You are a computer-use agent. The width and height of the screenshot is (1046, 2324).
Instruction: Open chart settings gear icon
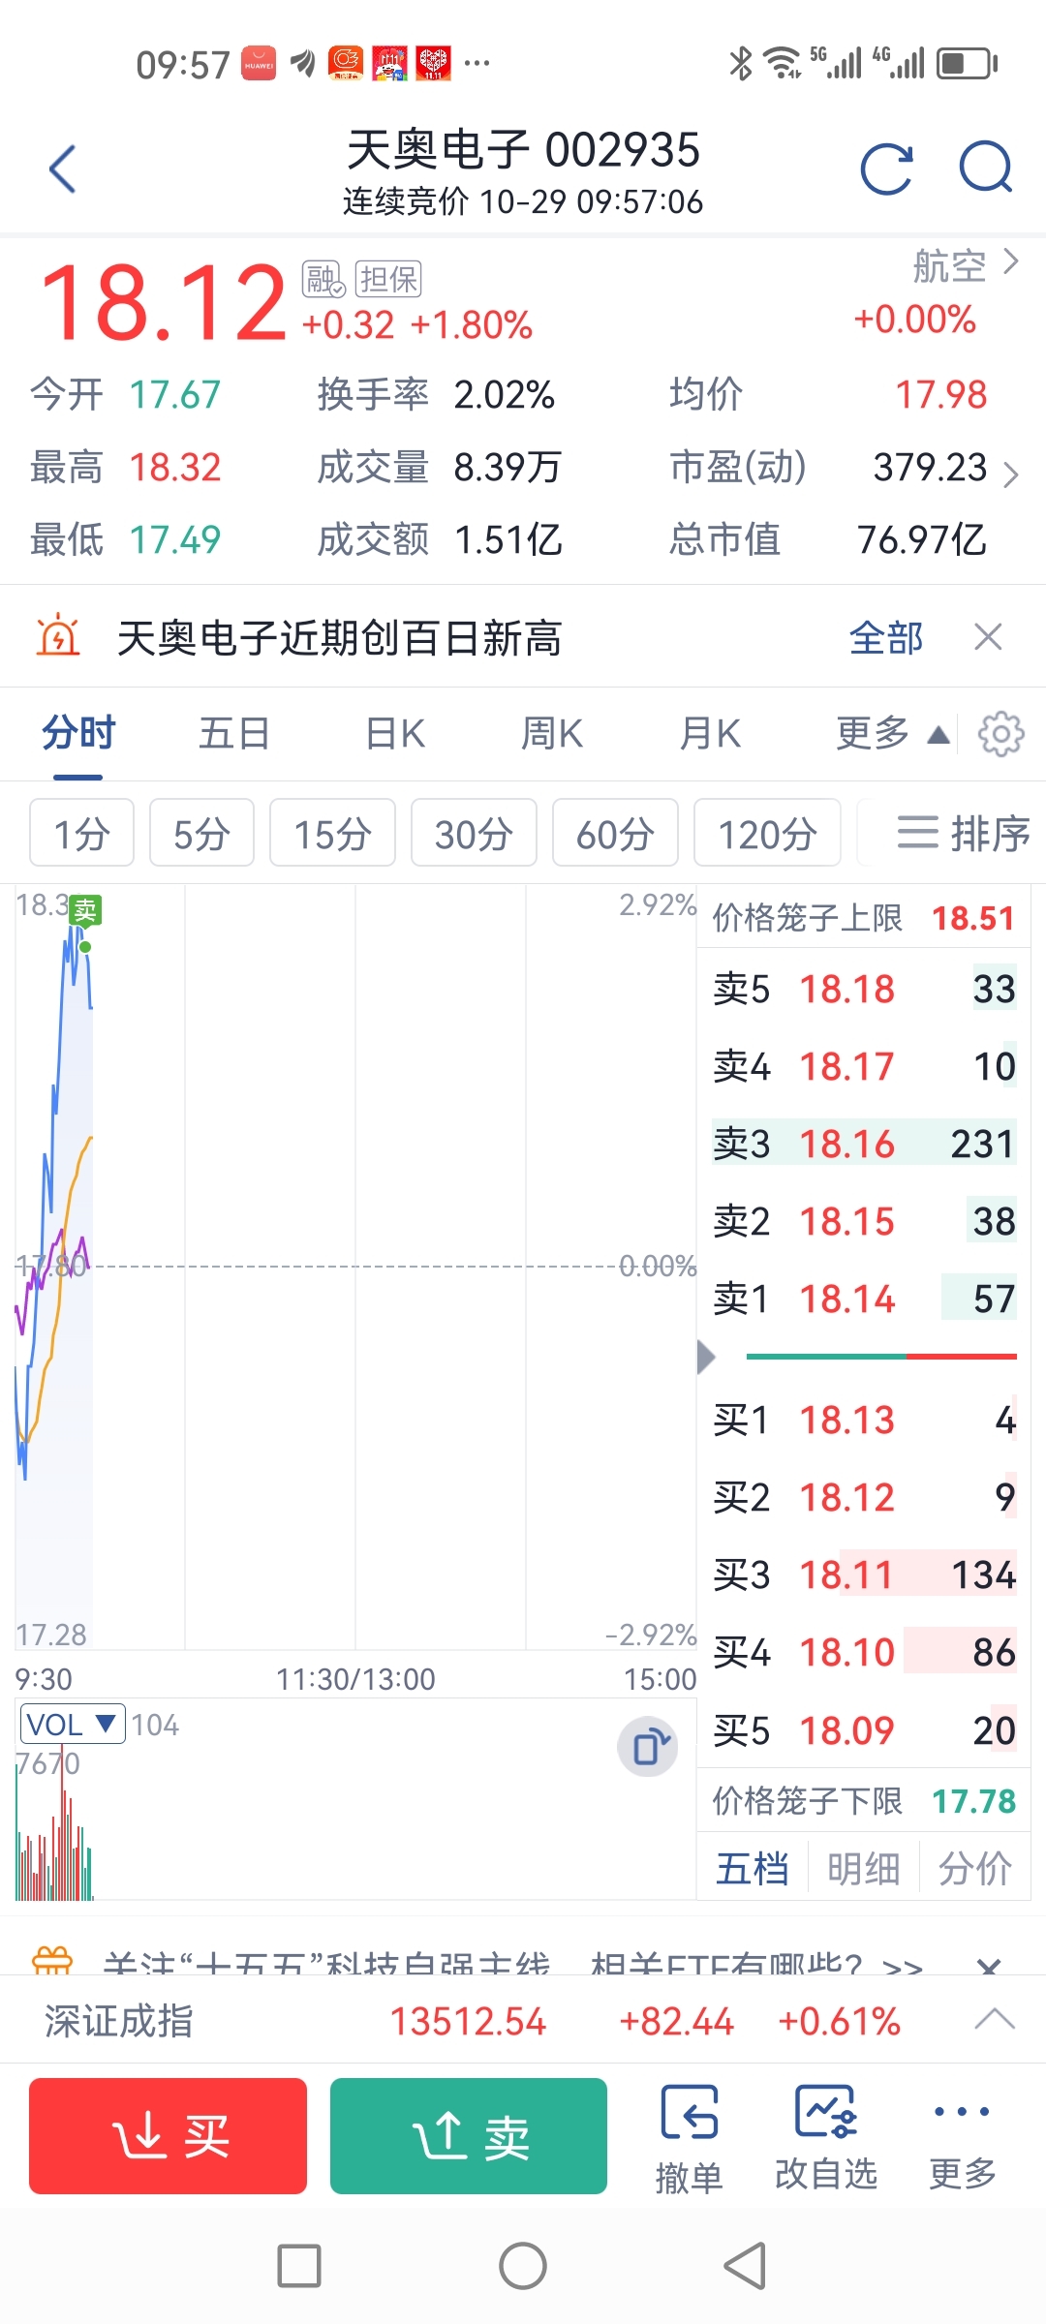(x=1000, y=734)
